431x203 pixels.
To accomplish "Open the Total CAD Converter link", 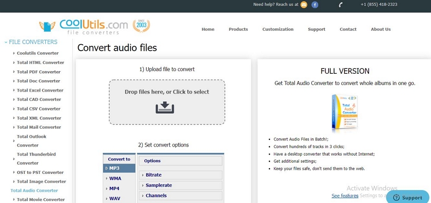I will [x=39, y=99].
